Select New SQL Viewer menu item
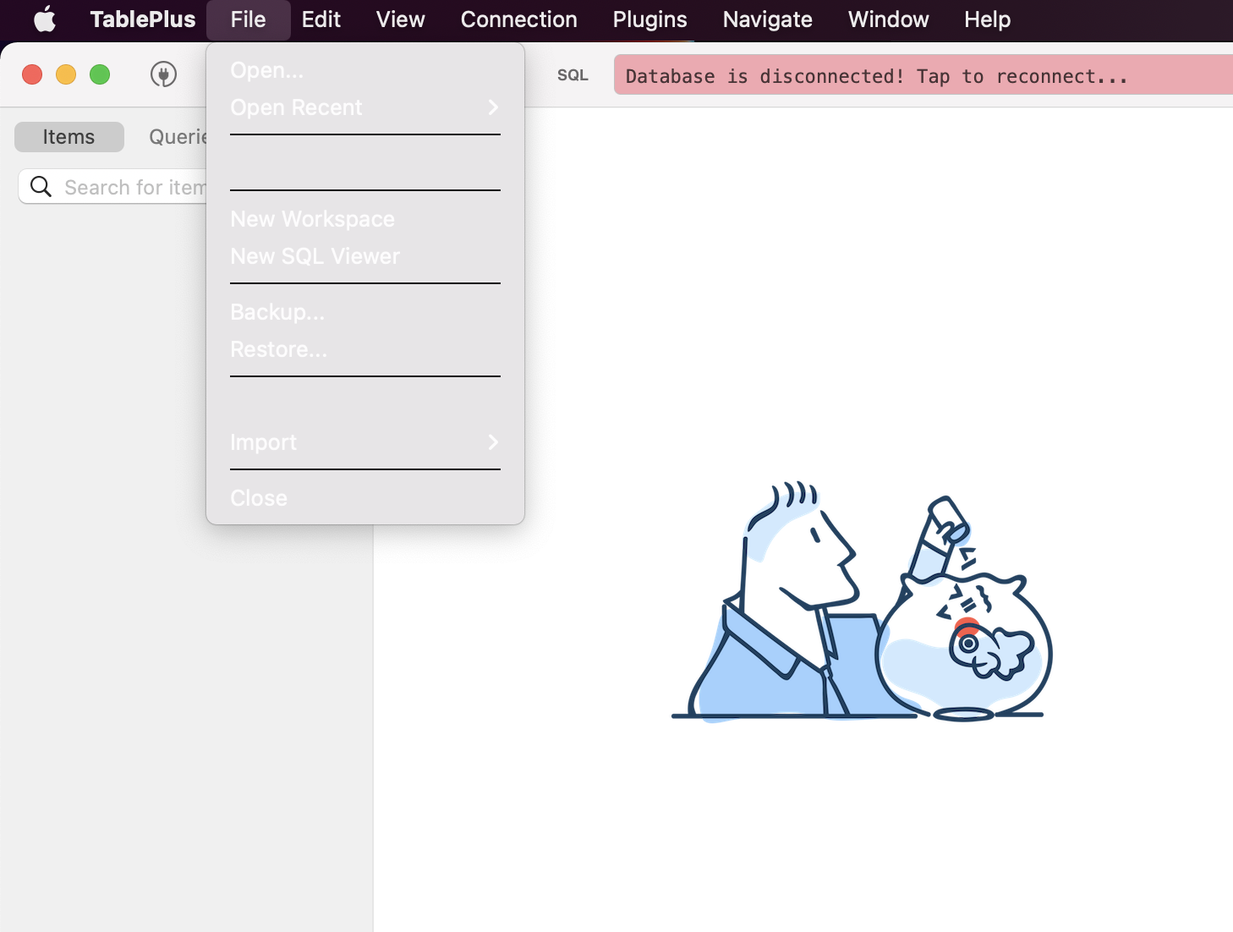 point(365,256)
